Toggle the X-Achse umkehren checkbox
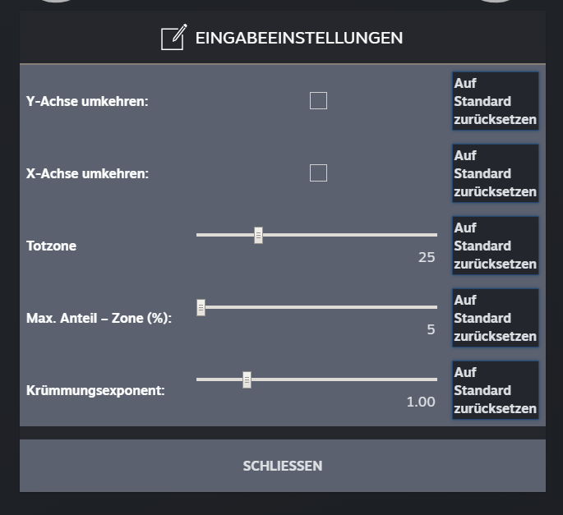The height and width of the screenshot is (515, 563). tap(318, 173)
